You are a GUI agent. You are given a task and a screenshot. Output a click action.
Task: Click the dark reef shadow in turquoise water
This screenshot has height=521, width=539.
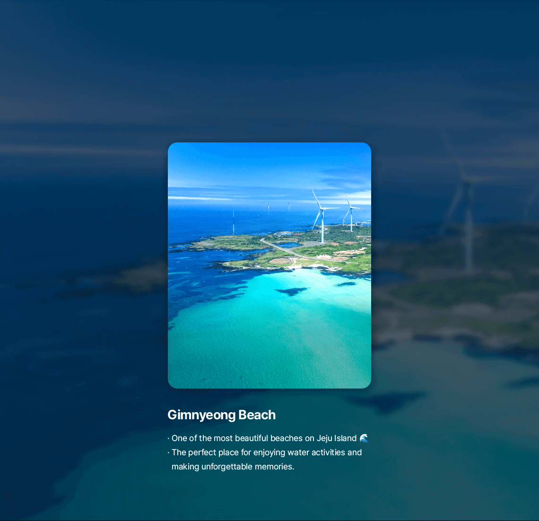tap(291, 291)
